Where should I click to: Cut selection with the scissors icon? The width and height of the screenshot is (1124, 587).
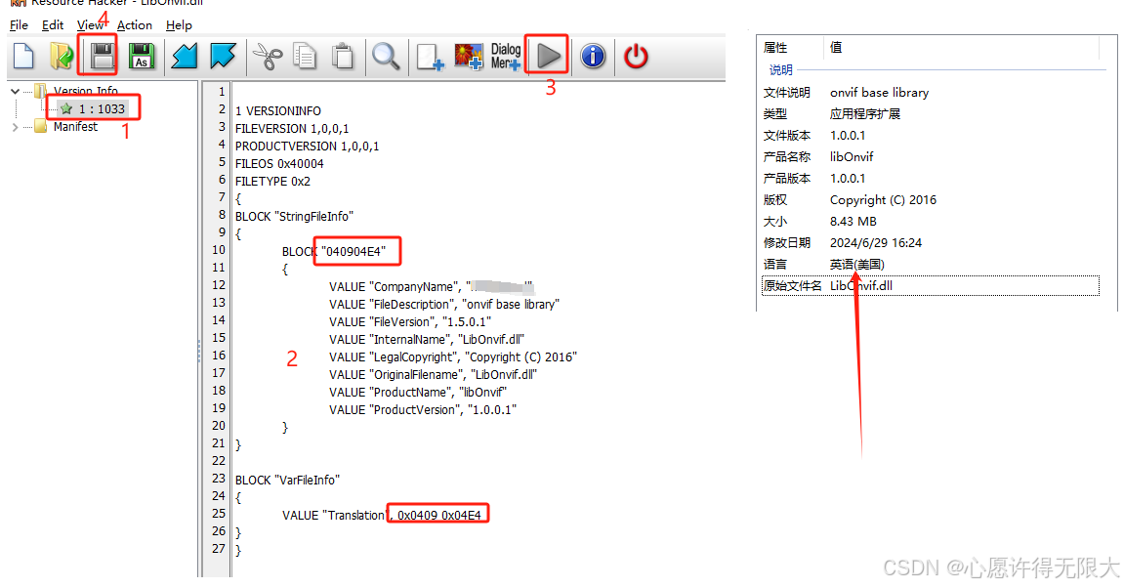tap(268, 56)
